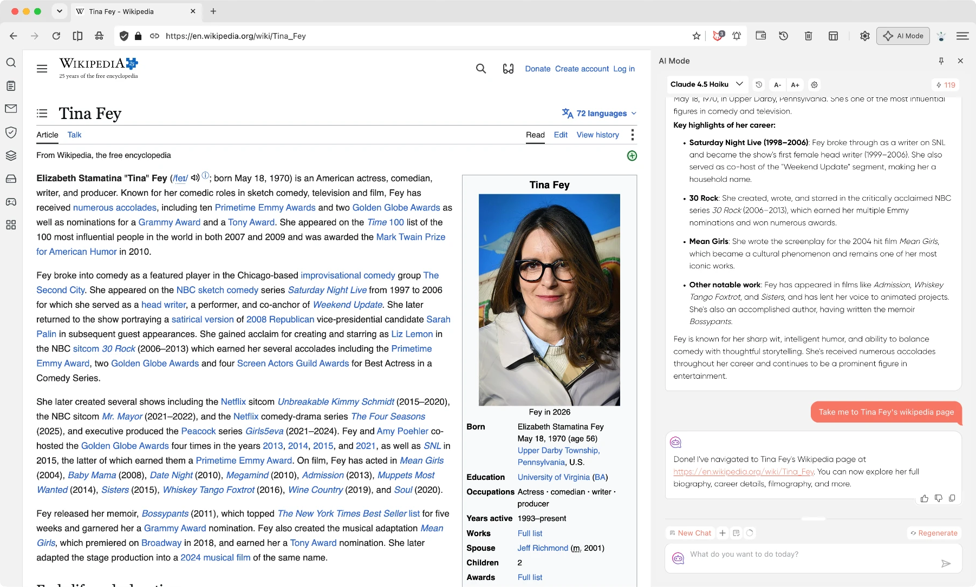Open the Claude 4.5 Haiku model dropdown

(x=706, y=84)
